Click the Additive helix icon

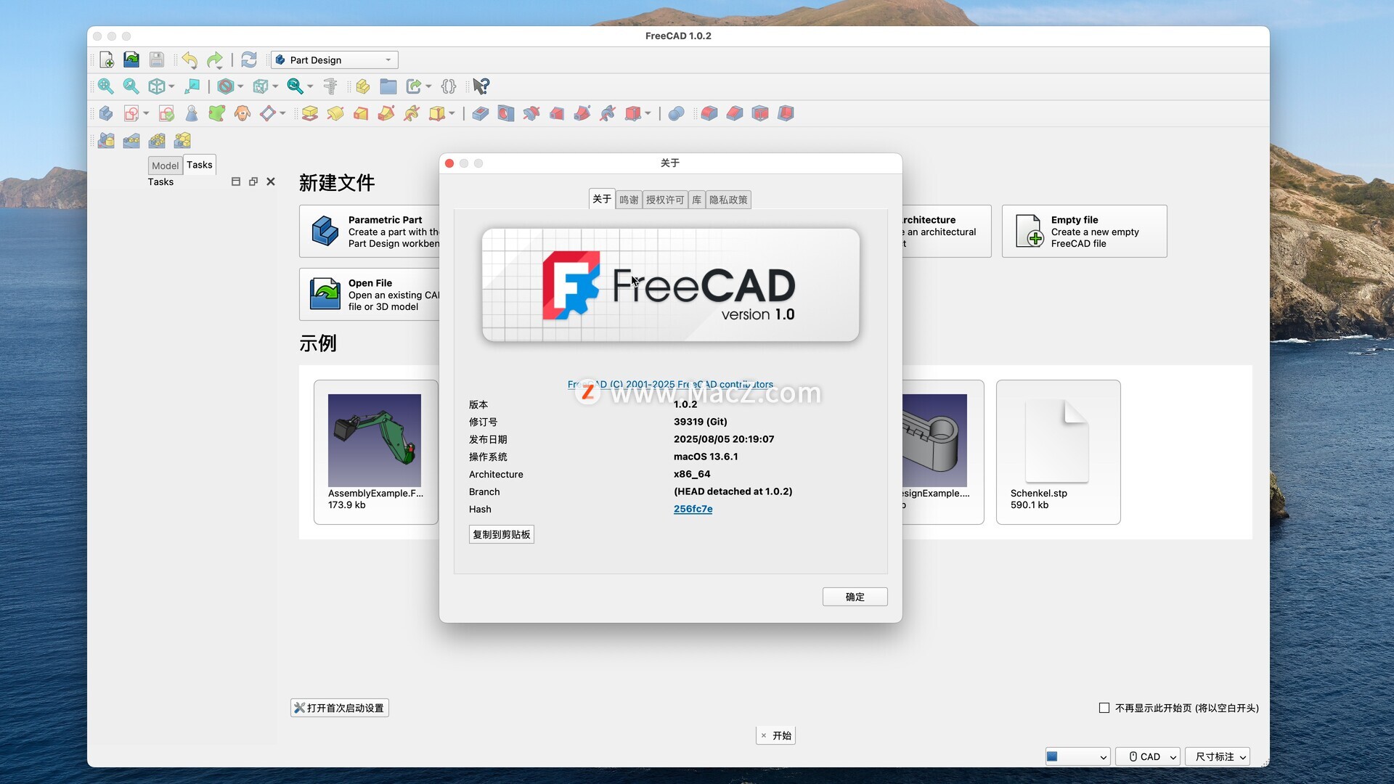[x=412, y=113]
